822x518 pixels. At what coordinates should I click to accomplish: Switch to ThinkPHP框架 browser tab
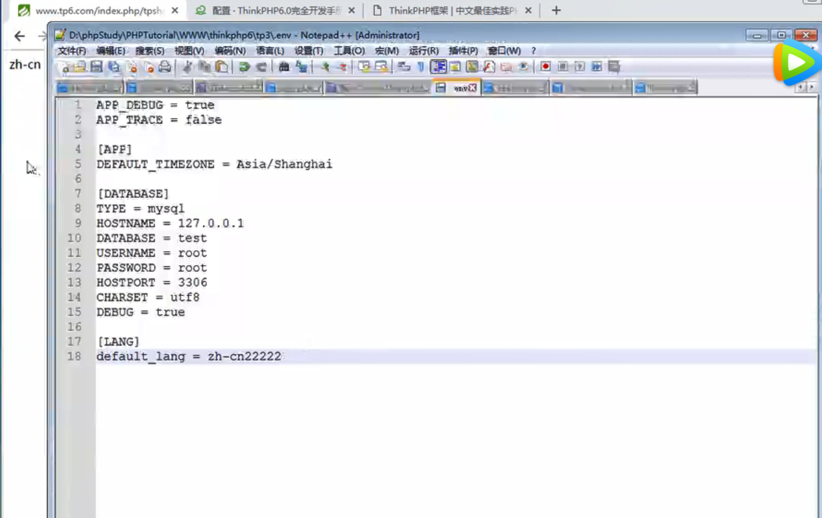pos(453,11)
